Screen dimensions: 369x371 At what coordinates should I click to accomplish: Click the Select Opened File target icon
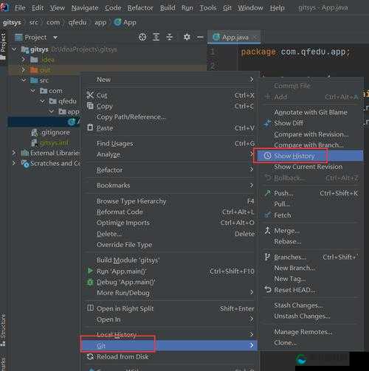point(142,37)
